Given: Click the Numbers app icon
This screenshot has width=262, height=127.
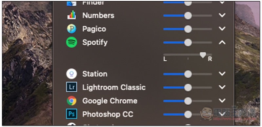Looking at the screenshot, I should pyautogui.click(x=71, y=15).
